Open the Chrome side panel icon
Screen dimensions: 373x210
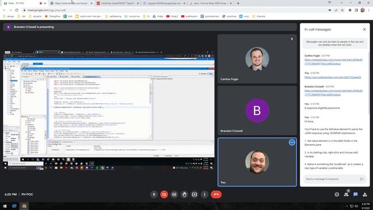(x=356, y=10)
